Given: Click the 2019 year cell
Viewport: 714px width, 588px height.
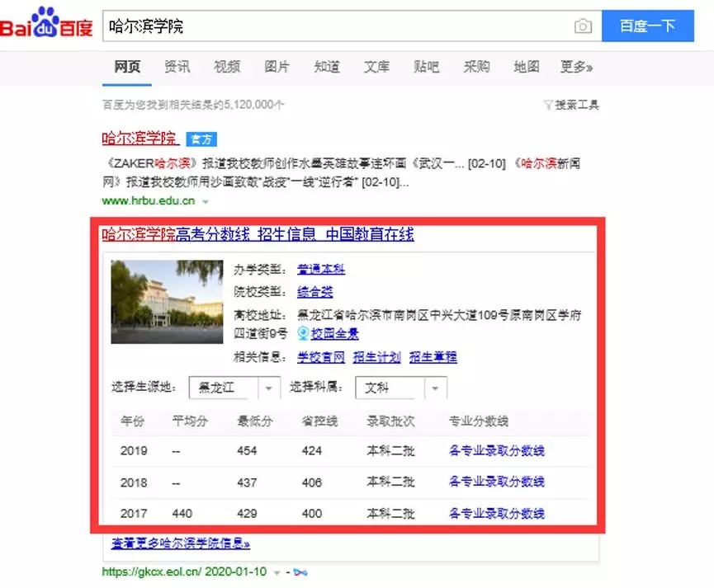Looking at the screenshot, I should coord(134,450).
